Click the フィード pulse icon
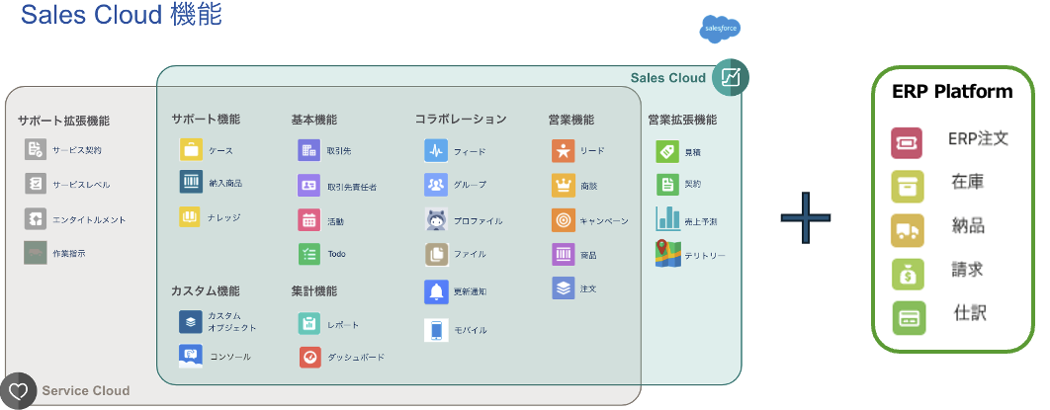This screenshot has width=1050, height=410. (x=436, y=150)
